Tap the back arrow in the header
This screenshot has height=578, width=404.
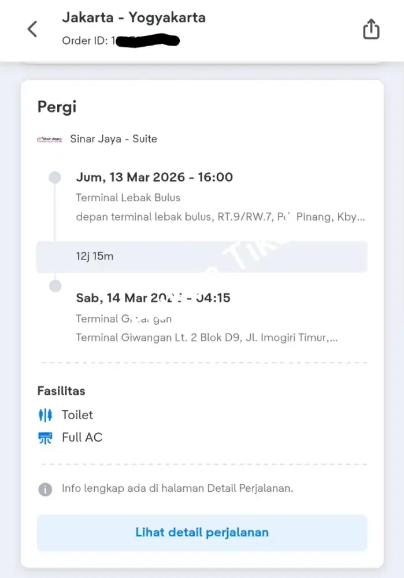pos(32,28)
